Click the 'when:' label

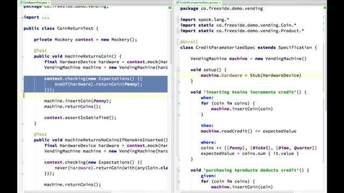pos(207,98)
